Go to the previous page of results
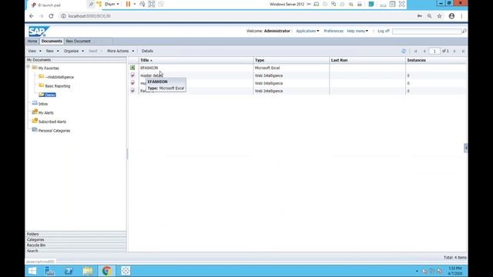 point(424,52)
